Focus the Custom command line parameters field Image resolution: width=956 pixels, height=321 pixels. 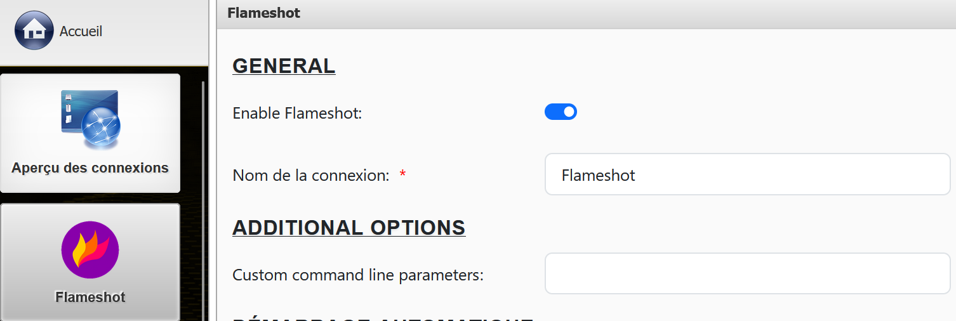(x=747, y=274)
